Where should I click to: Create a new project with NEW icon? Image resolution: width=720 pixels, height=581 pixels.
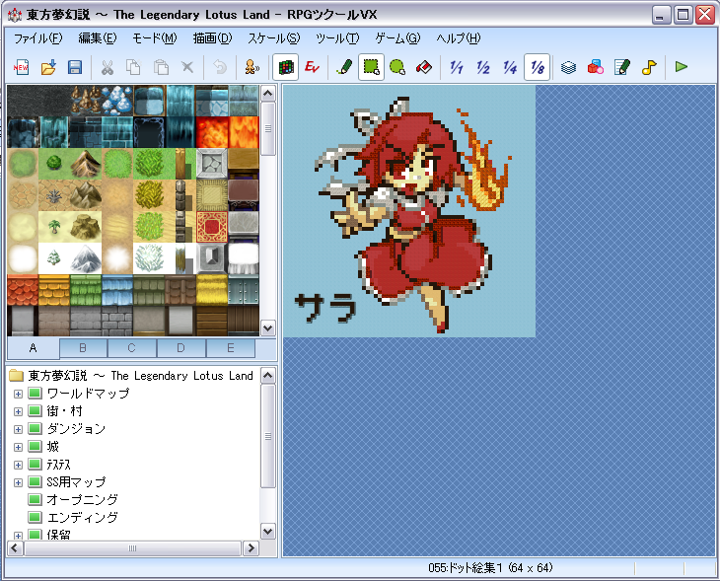[x=21, y=67]
